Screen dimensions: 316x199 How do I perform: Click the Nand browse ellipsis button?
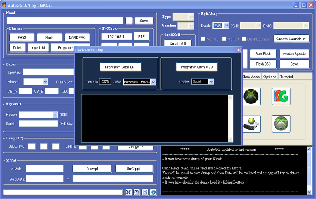click(x=129, y=21)
